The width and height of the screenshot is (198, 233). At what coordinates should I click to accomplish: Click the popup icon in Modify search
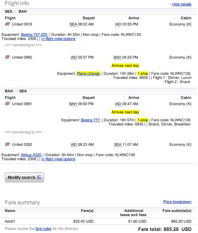[x=39, y=177]
